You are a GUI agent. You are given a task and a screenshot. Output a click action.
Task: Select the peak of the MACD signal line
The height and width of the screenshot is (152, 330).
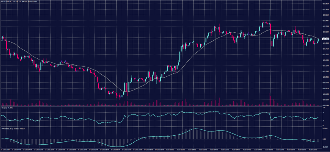(x=195, y=129)
